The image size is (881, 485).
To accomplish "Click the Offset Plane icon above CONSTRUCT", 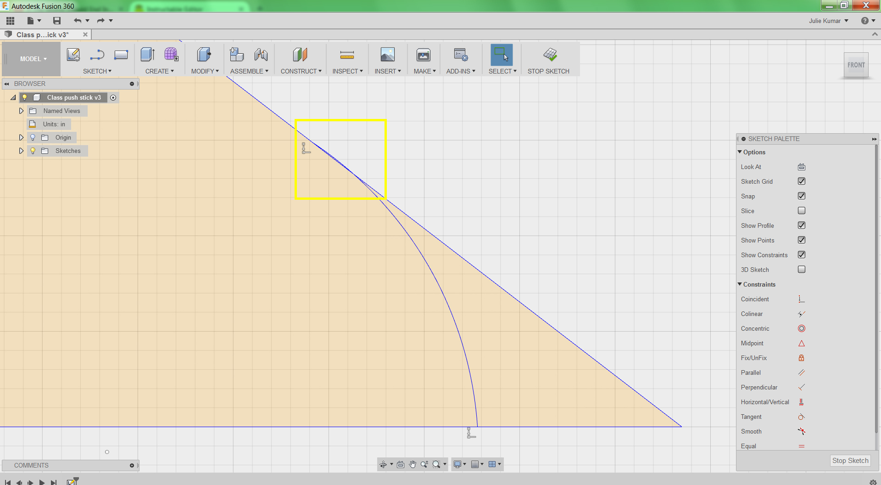I will [300, 55].
